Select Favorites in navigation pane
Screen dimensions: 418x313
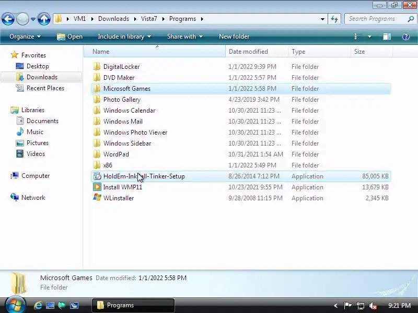[x=33, y=55]
